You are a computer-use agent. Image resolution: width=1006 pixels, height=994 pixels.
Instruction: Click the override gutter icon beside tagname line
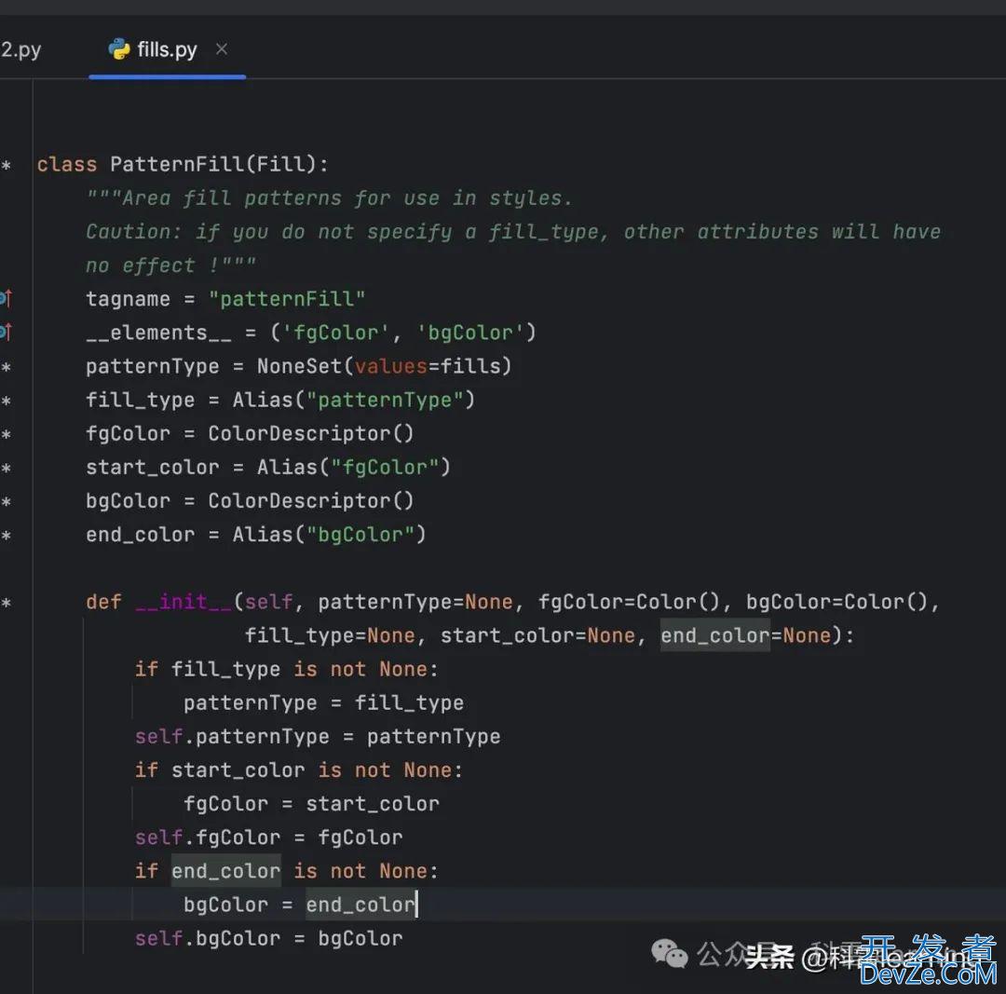pos(6,298)
